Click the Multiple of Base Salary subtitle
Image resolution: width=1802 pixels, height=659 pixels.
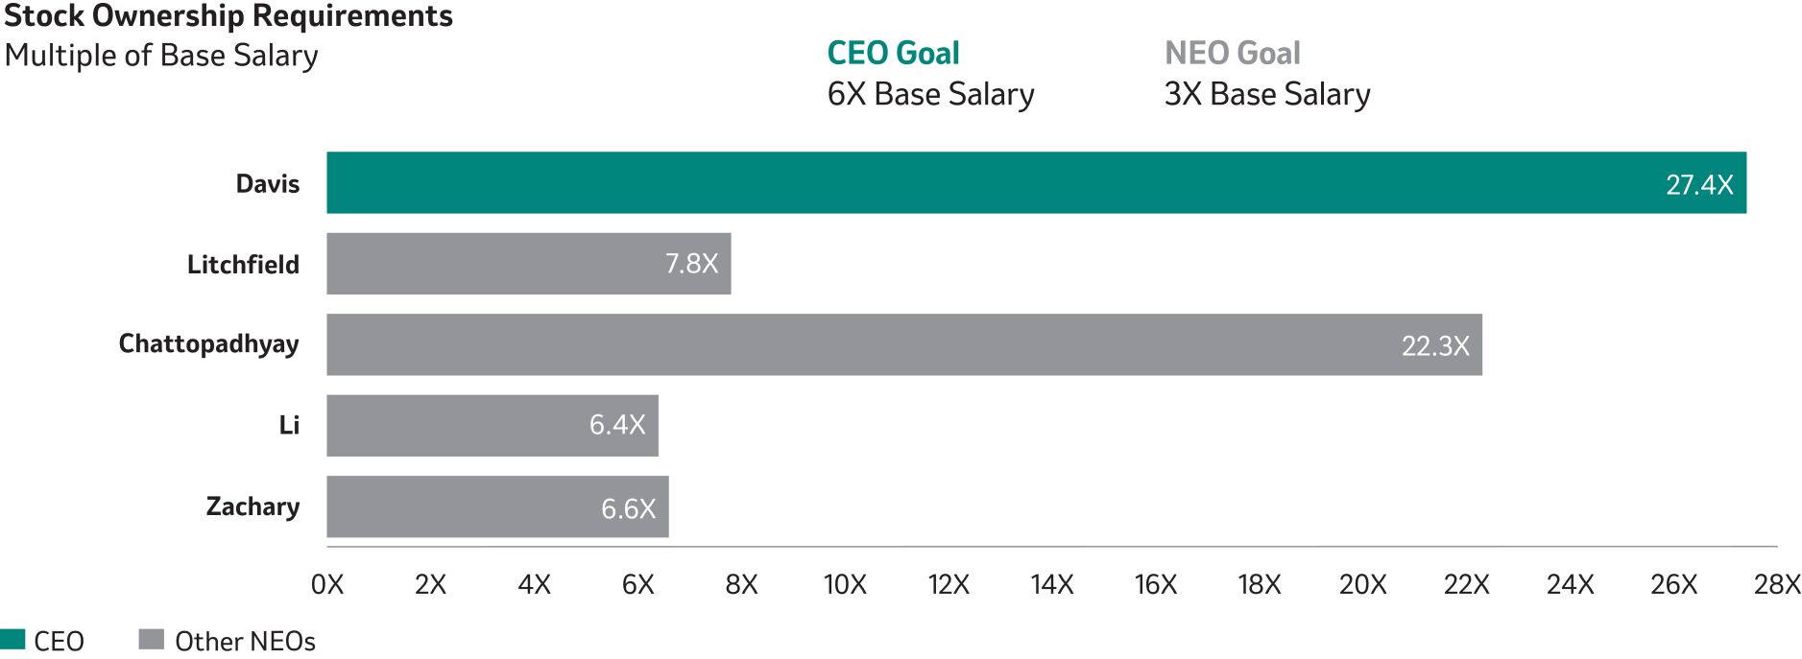point(161,56)
